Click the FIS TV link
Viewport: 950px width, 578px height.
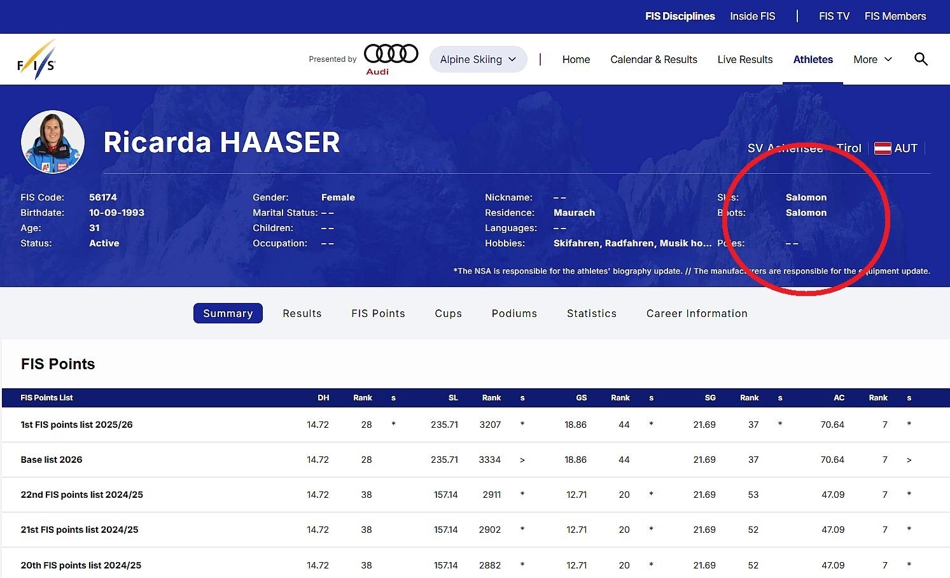[834, 17]
